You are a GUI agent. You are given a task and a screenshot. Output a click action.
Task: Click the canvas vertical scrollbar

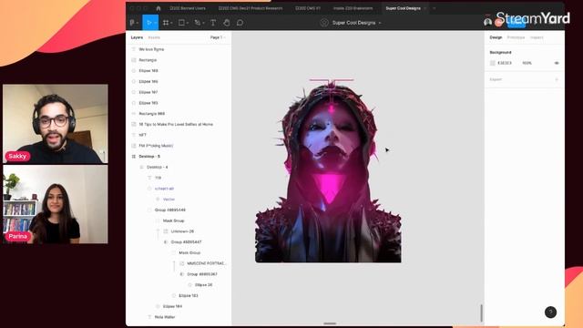pyautogui.click(x=482, y=313)
